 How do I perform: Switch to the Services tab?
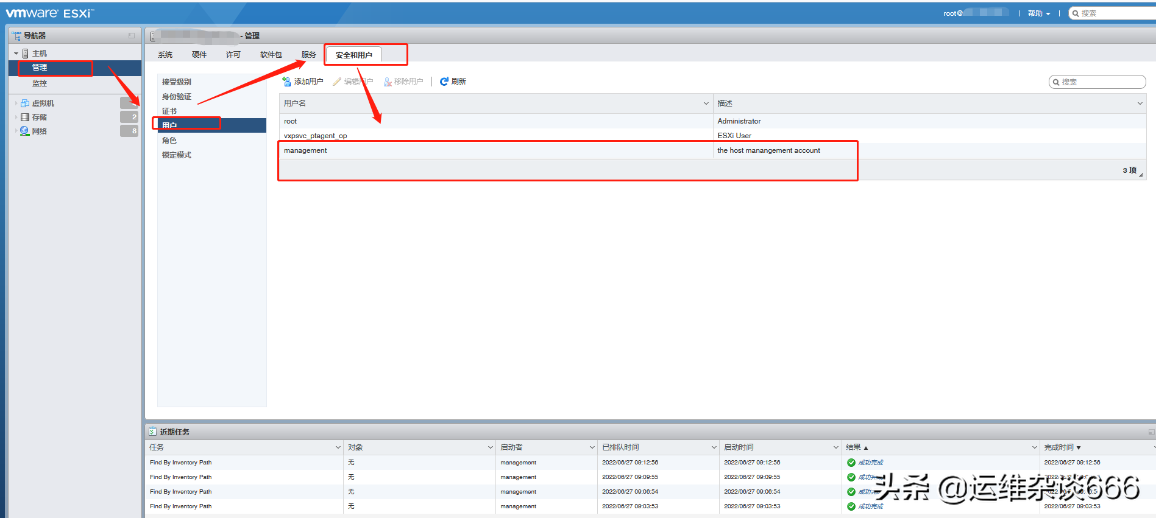[309, 55]
